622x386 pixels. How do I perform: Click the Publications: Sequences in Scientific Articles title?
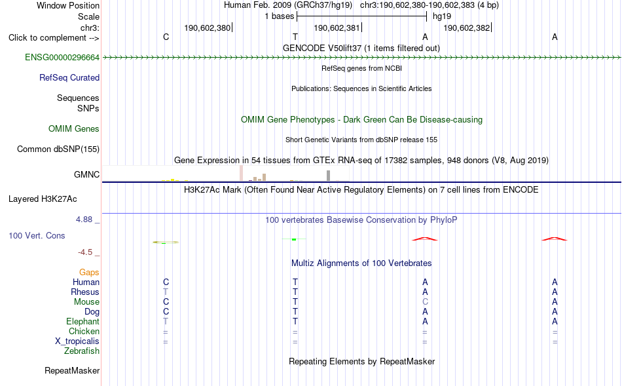[x=361, y=88]
